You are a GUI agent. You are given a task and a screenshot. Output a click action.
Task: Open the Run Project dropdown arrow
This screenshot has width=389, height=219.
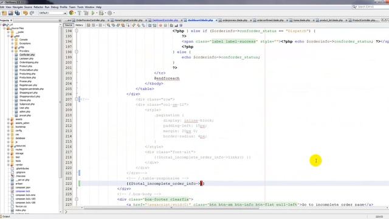click(97, 13)
